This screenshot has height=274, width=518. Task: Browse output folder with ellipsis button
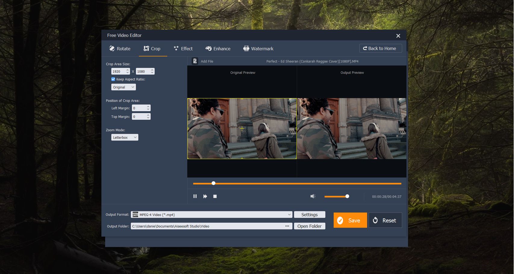(287, 226)
